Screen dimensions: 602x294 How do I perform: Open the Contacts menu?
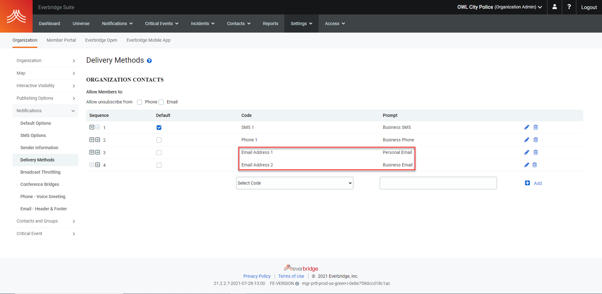click(x=239, y=24)
